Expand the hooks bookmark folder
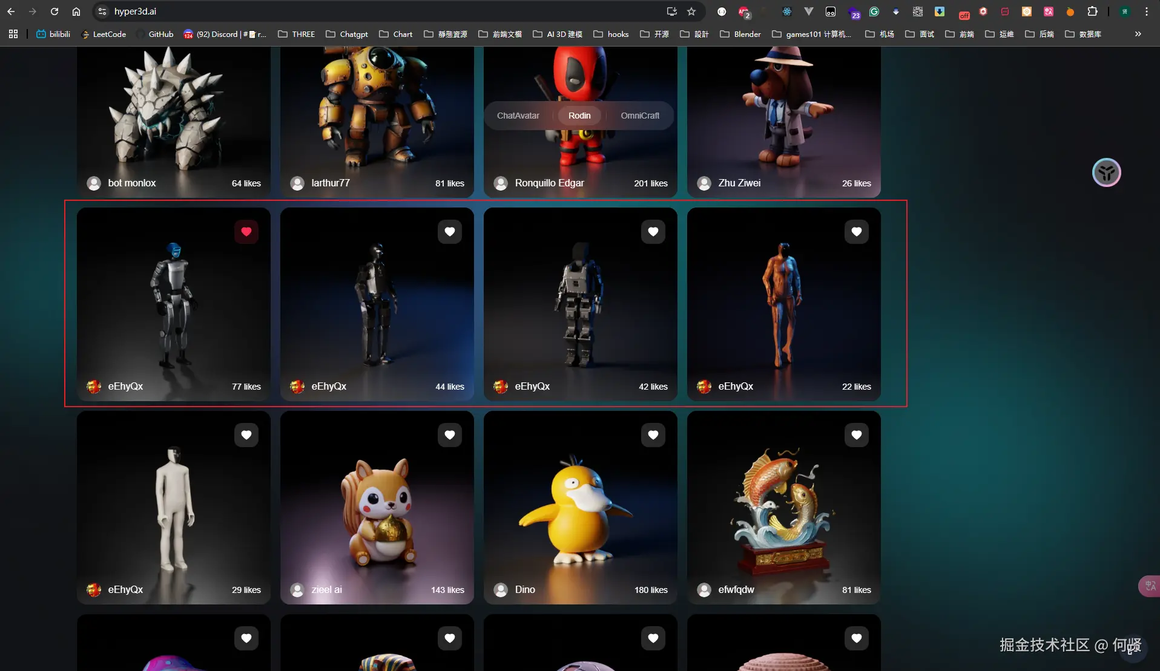 [611, 34]
